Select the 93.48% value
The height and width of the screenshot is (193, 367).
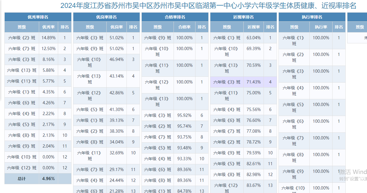(x=184, y=148)
